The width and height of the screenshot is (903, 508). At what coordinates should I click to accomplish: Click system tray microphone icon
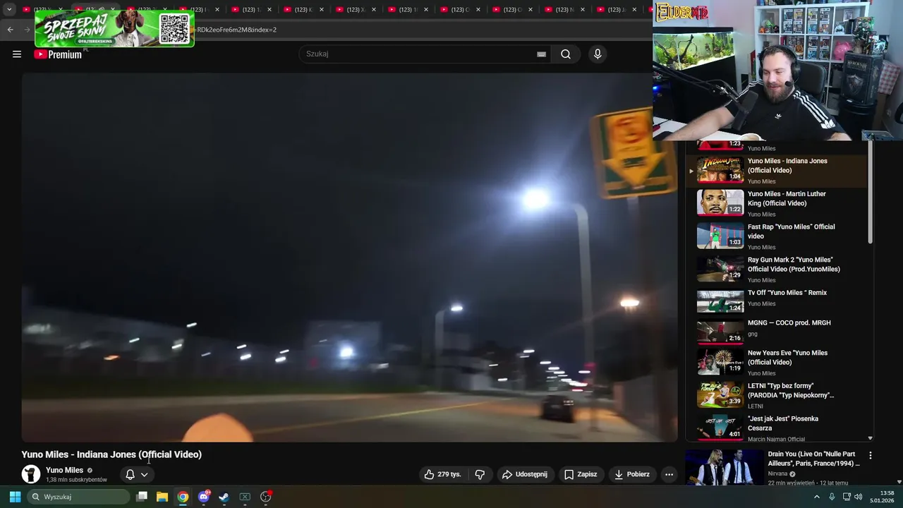pyautogui.click(x=832, y=497)
